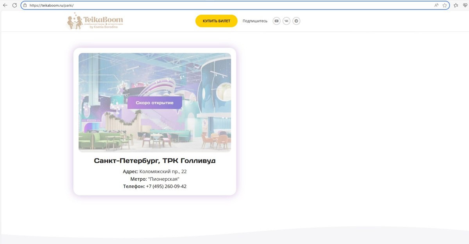Call the phone number +7 (495) 260-09-42
The width and height of the screenshot is (469, 244).
(x=166, y=187)
